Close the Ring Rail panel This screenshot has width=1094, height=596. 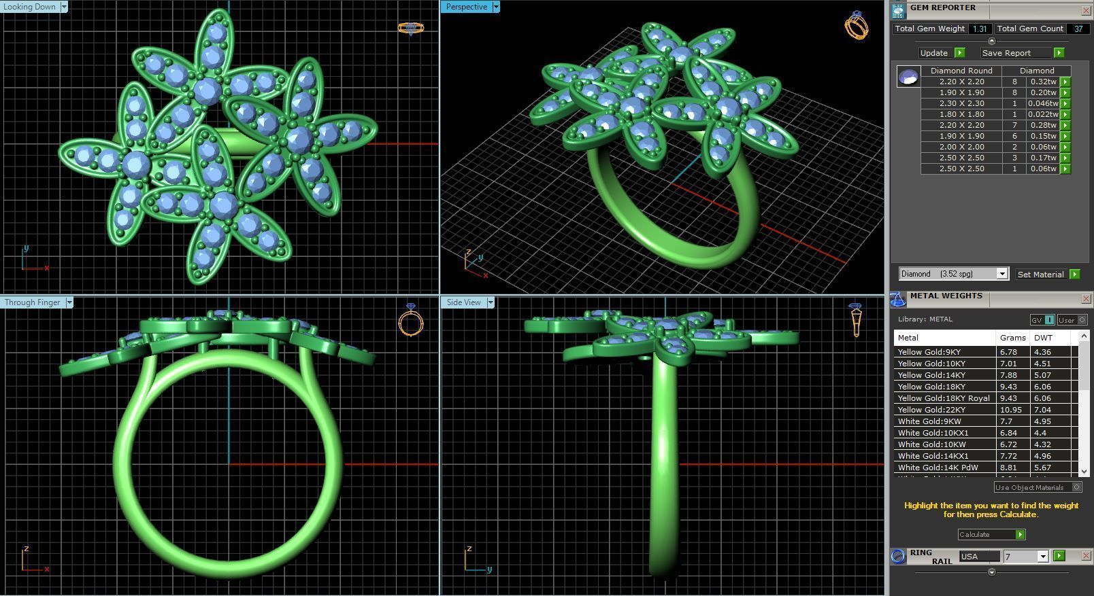point(1086,556)
